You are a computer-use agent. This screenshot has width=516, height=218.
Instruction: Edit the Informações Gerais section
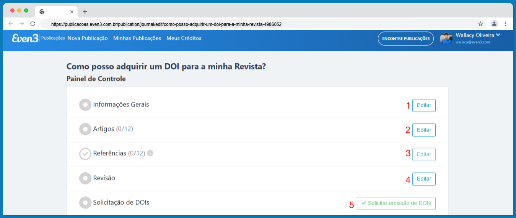tap(424, 106)
